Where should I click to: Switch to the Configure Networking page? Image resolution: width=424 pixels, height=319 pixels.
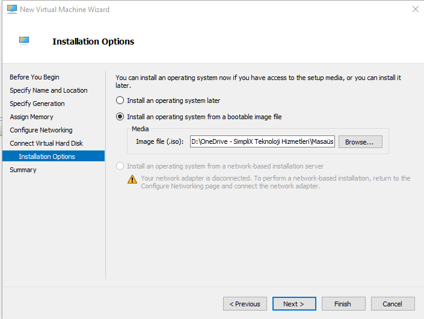click(41, 130)
